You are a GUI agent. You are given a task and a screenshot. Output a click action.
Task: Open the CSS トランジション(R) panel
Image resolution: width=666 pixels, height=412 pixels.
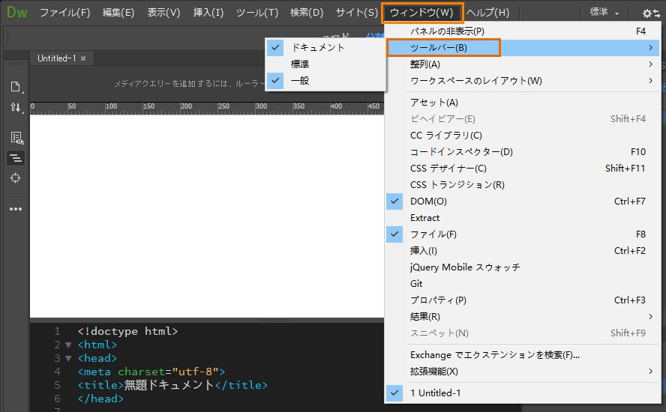pos(523,185)
